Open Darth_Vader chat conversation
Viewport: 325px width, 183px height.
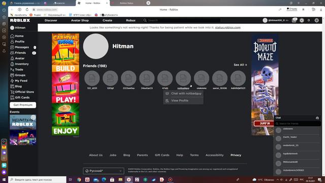(x=298, y=138)
